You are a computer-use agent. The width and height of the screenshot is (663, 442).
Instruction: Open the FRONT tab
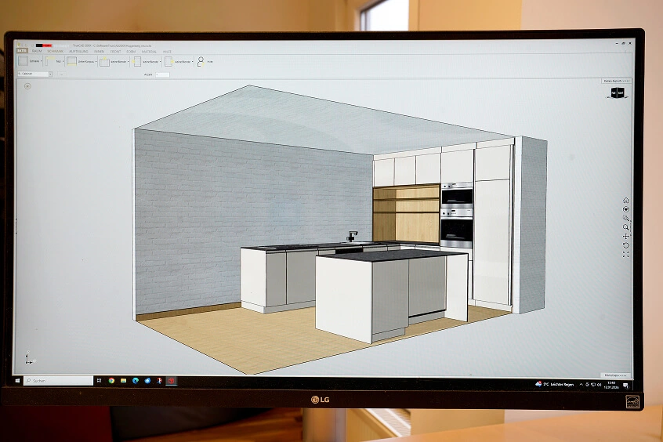coord(115,52)
